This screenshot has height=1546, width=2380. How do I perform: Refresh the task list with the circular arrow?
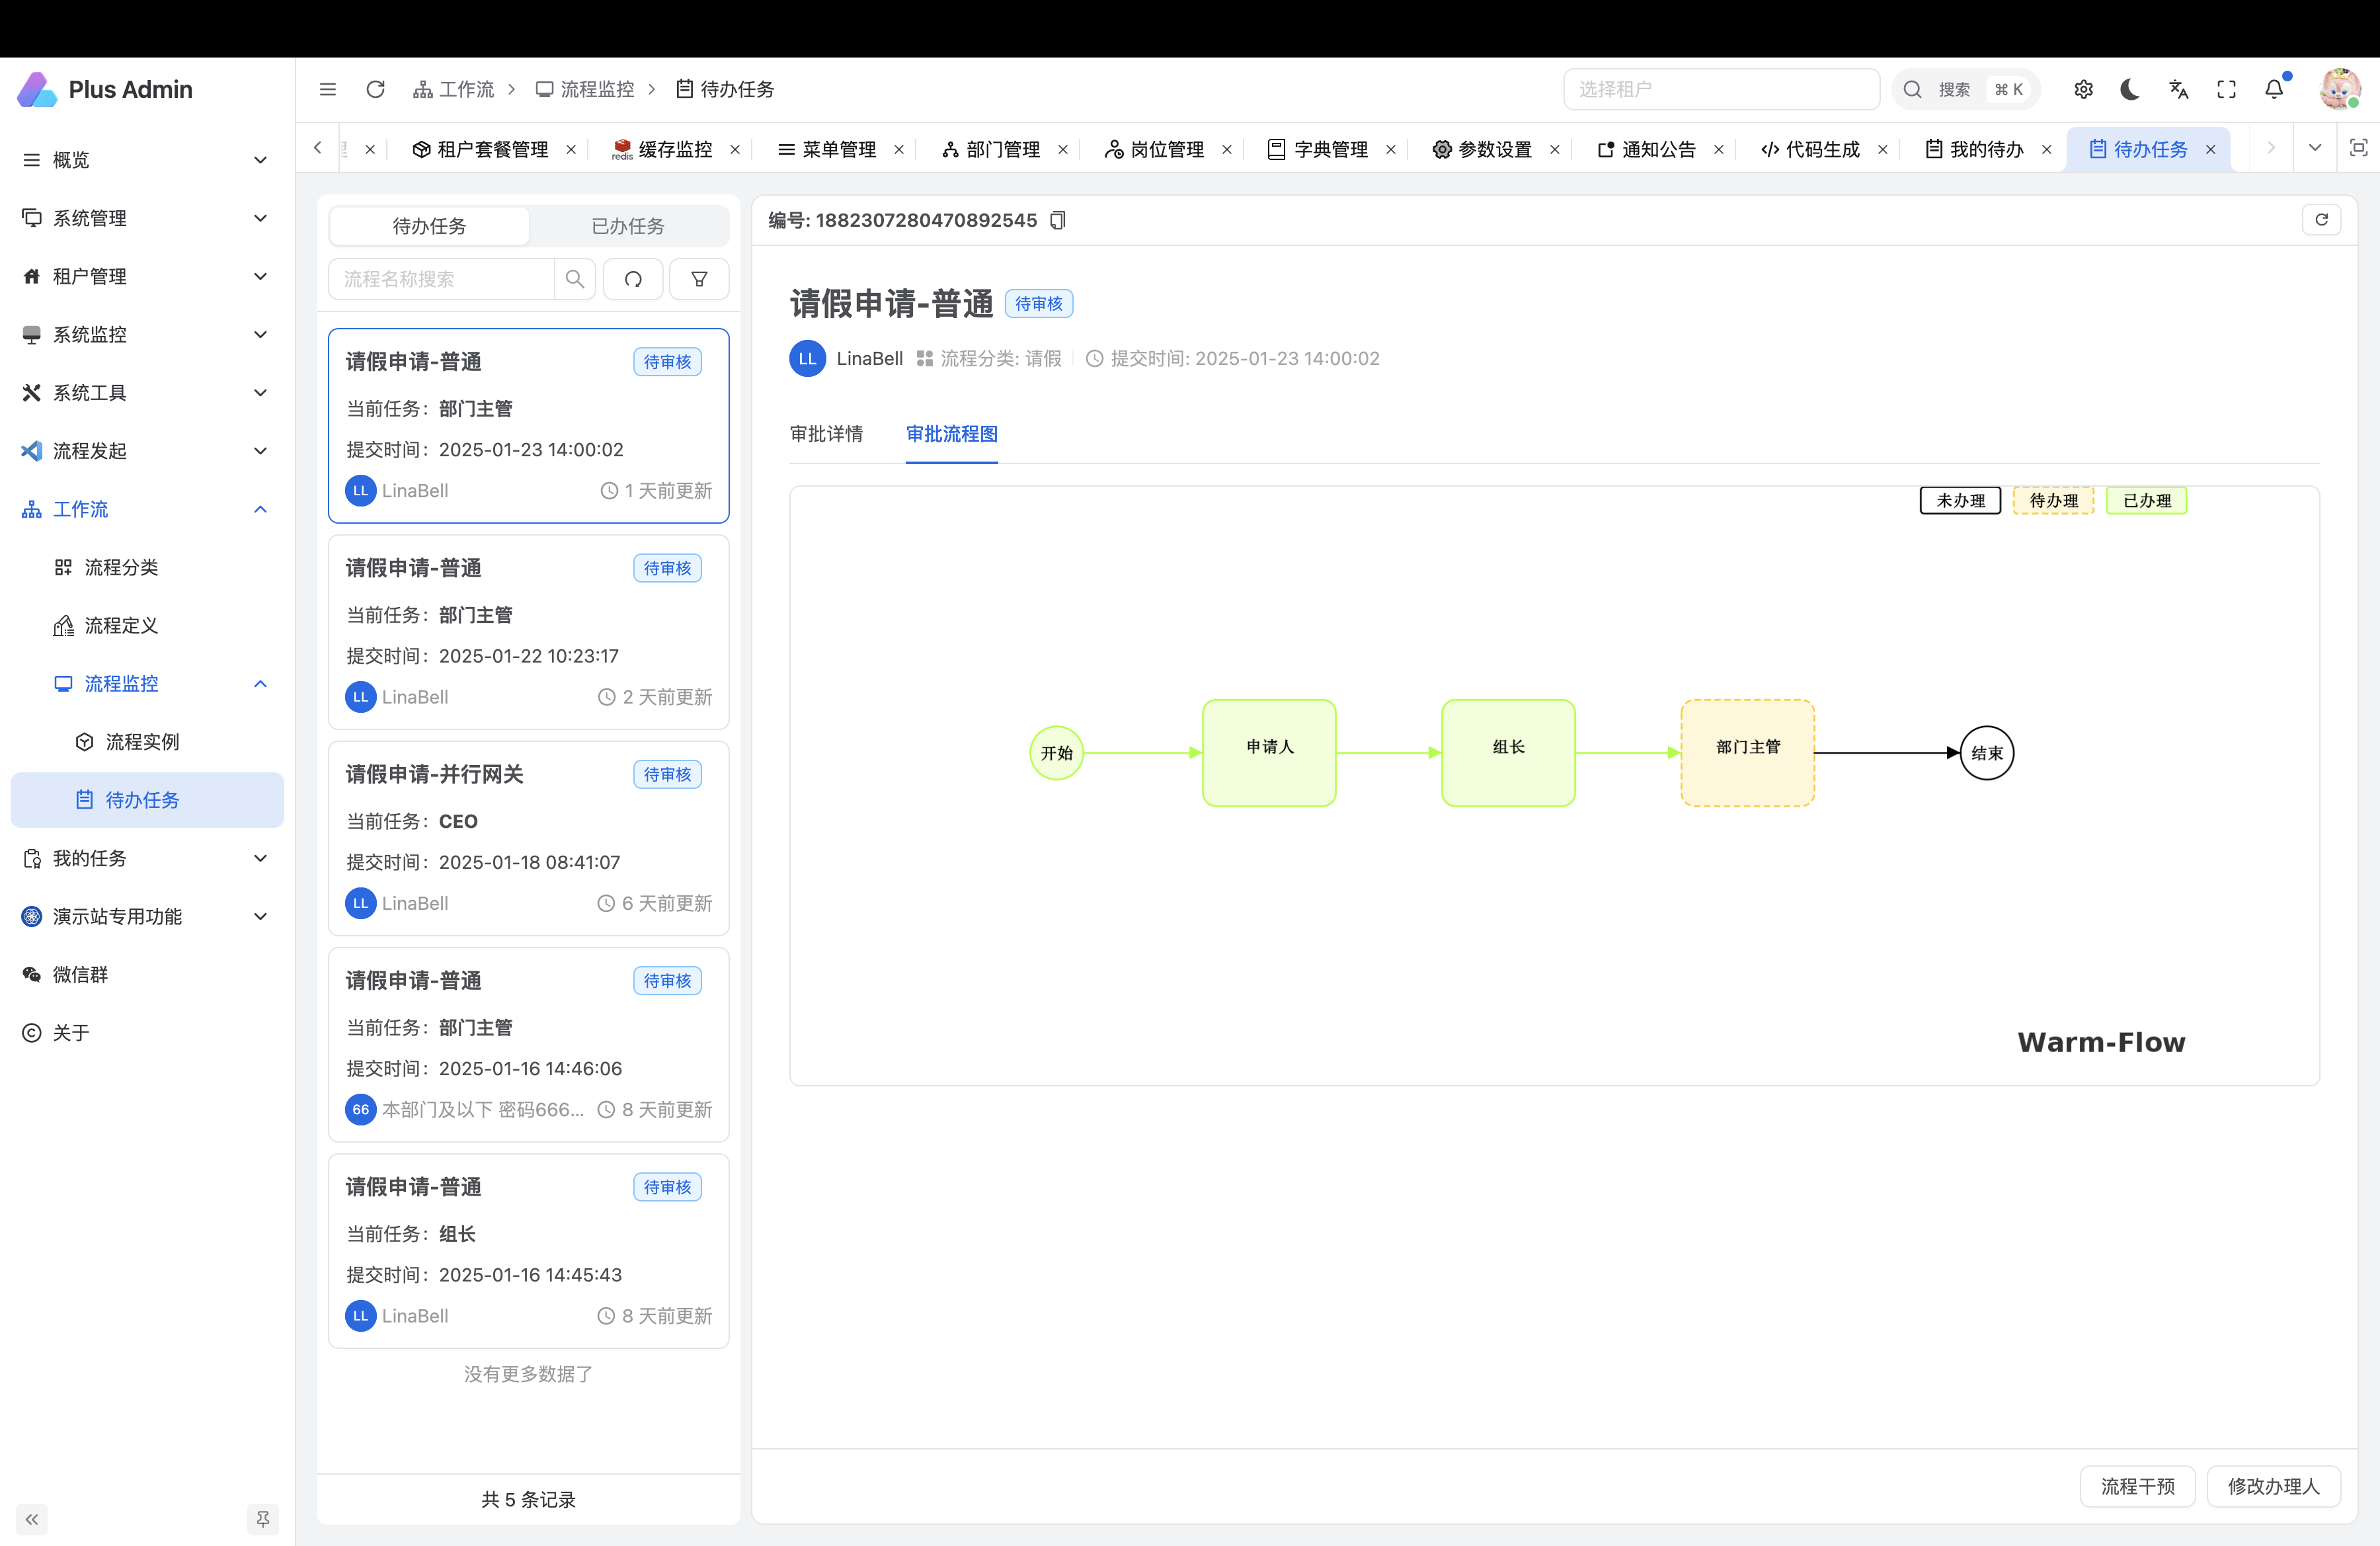click(633, 279)
